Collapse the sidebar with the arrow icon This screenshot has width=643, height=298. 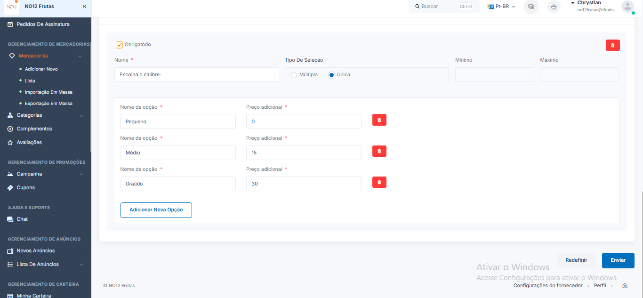point(84,6)
